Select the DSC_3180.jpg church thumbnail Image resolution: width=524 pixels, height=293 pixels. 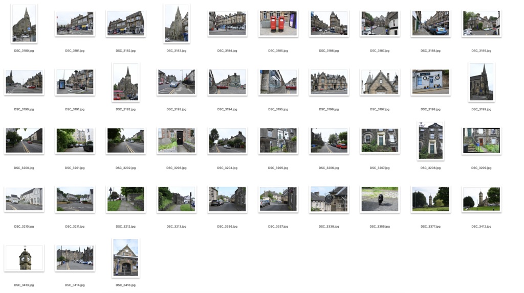[24, 23]
